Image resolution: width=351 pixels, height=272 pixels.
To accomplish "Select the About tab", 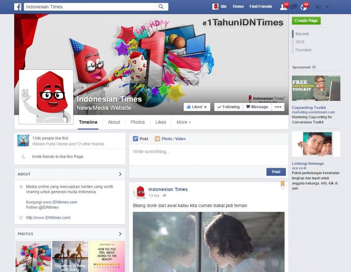I will (114, 122).
